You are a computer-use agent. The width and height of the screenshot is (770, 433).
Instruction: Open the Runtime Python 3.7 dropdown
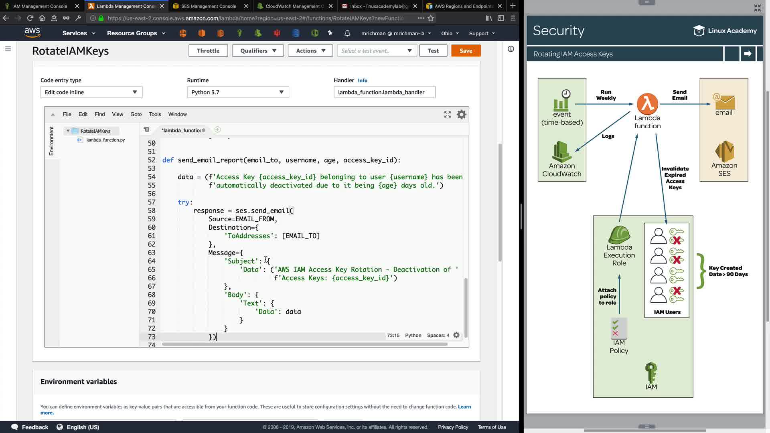tap(238, 92)
